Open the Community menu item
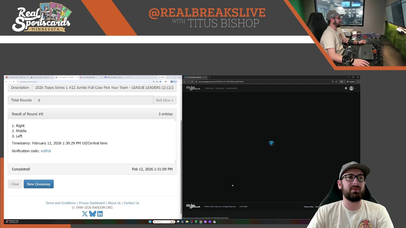The width and height of the screenshot is (406, 228). pyautogui.click(x=232, y=88)
